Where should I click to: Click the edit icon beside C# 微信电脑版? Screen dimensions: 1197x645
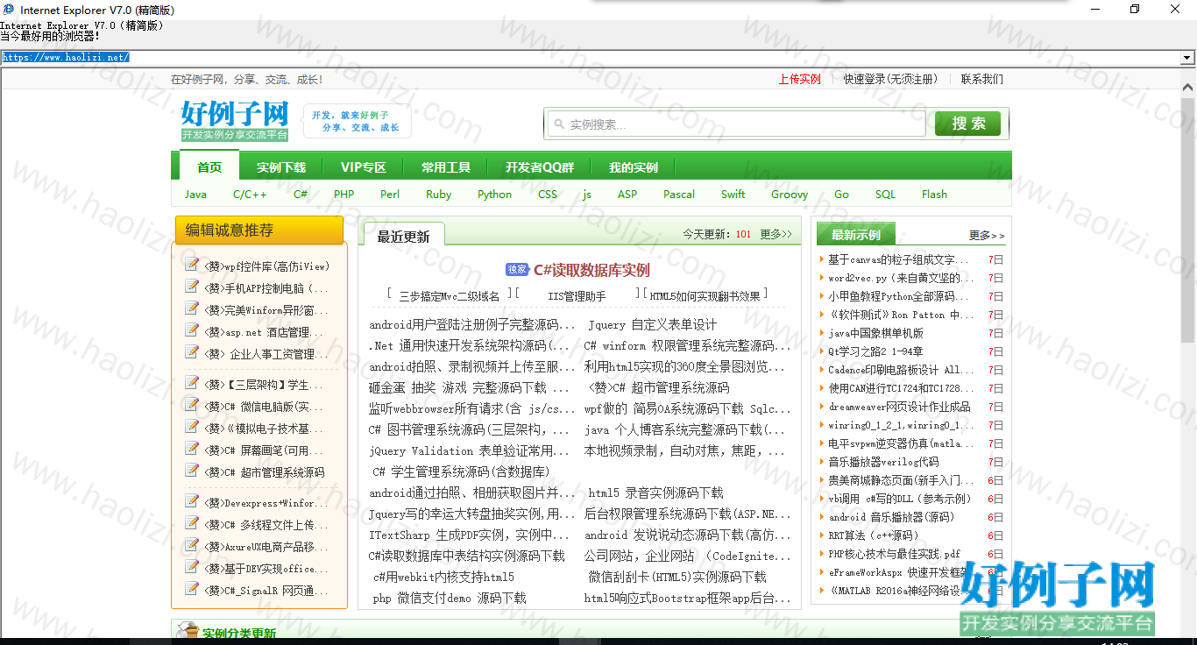tap(192, 404)
